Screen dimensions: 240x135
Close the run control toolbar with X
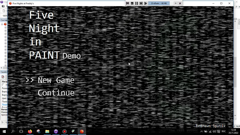180,3
